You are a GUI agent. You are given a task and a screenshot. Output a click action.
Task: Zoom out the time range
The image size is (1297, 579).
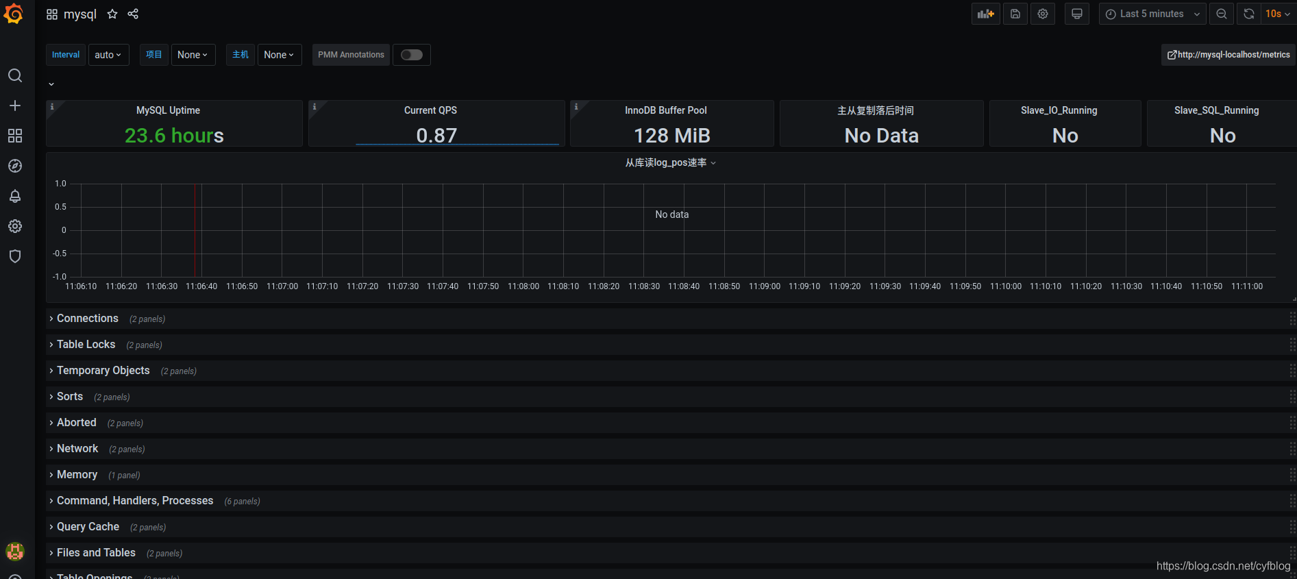(1222, 14)
